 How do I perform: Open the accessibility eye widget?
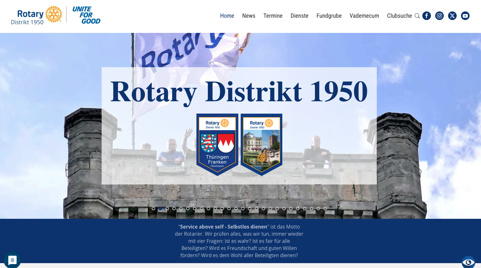coord(468,262)
